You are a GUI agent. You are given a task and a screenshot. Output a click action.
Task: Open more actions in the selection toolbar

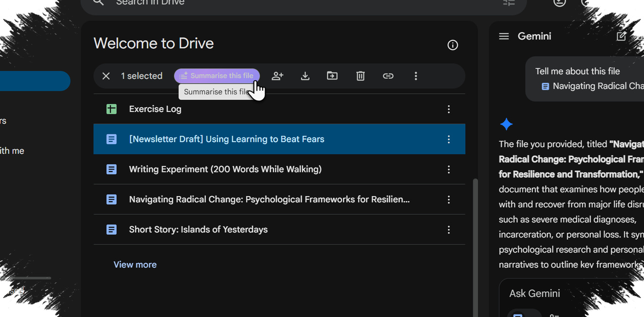click(x=416, y=76)
